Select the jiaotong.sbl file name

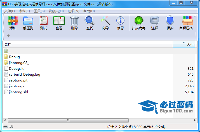pyautogui.click(x=18, y=92)
